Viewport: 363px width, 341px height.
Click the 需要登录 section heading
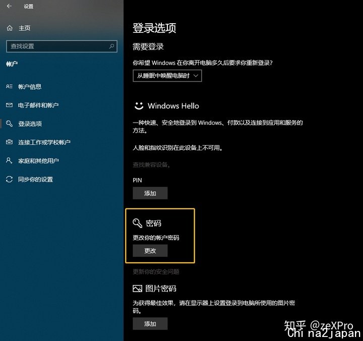(x=148, y=46)
